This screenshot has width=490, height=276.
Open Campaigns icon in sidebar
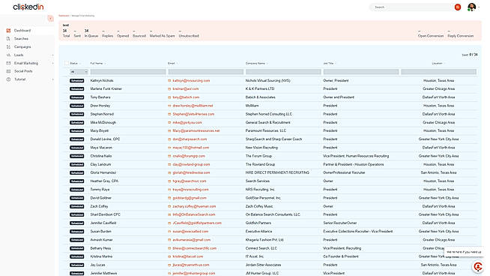coord(8,46)
